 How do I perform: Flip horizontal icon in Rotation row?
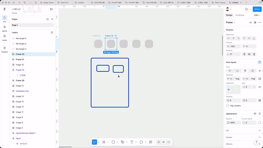[249, 54]
